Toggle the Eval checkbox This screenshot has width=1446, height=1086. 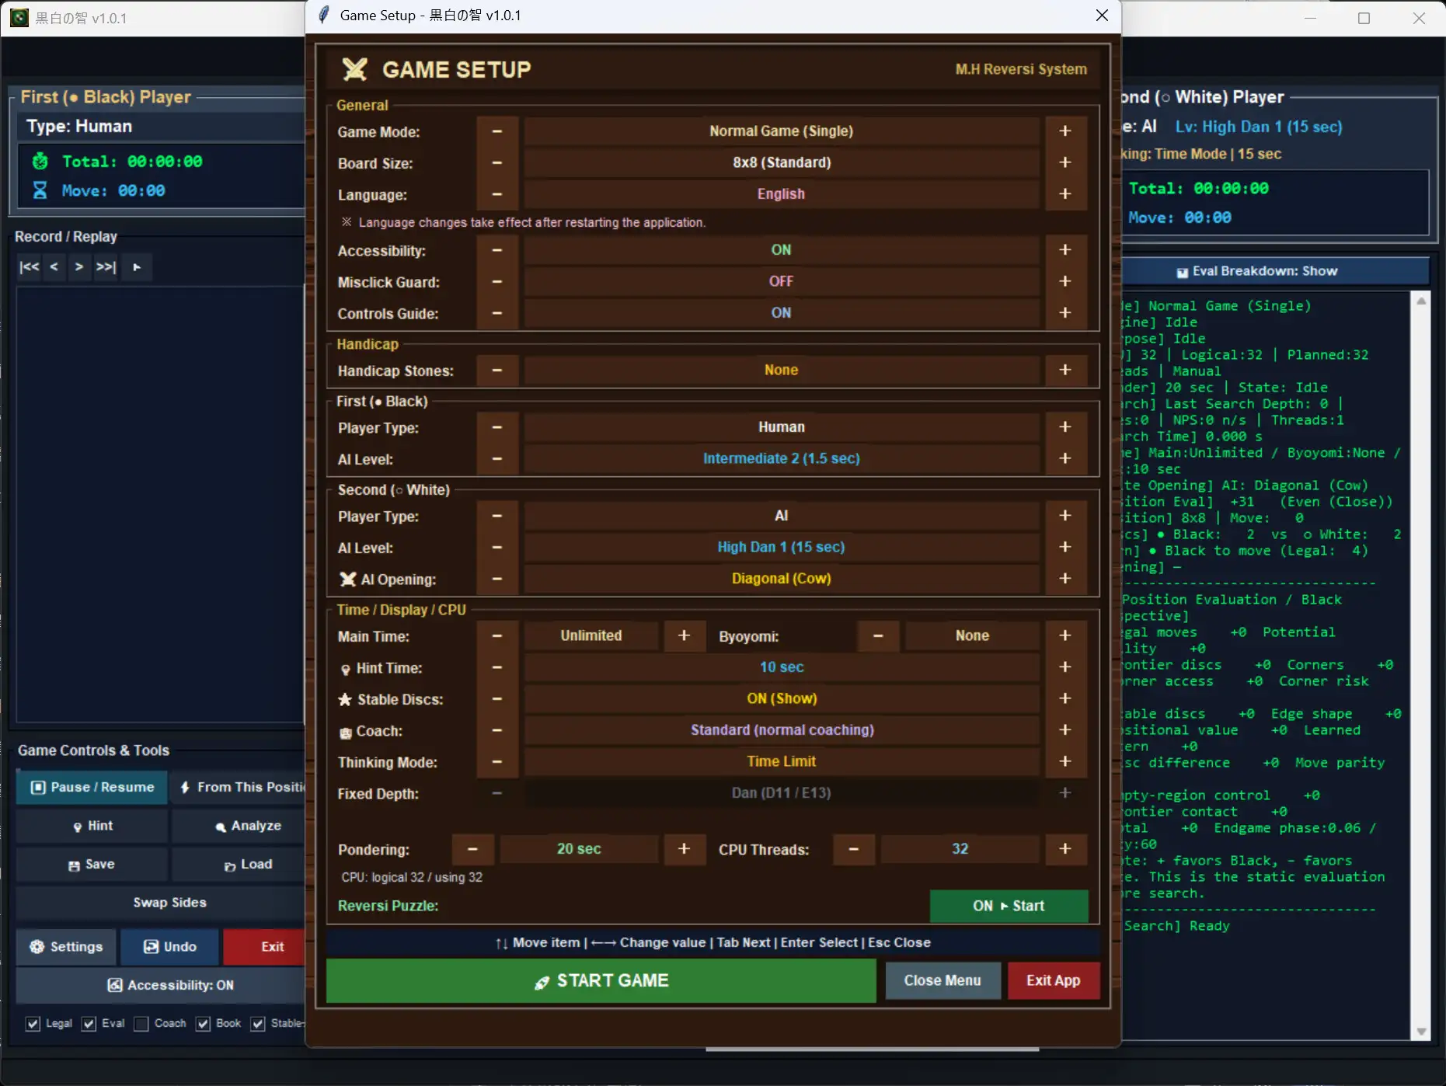coord(89,1024)
